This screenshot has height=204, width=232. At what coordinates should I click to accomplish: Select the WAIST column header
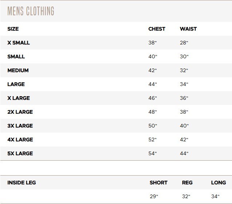coord(188,29)
